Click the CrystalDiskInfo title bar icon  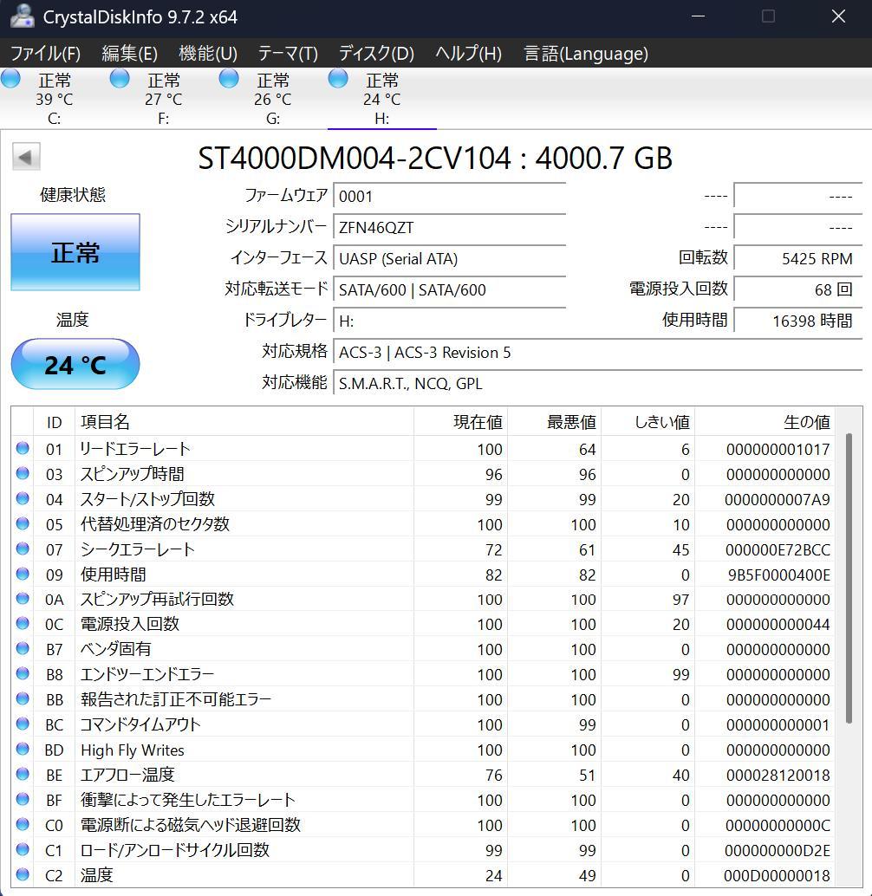click(21, 16)
